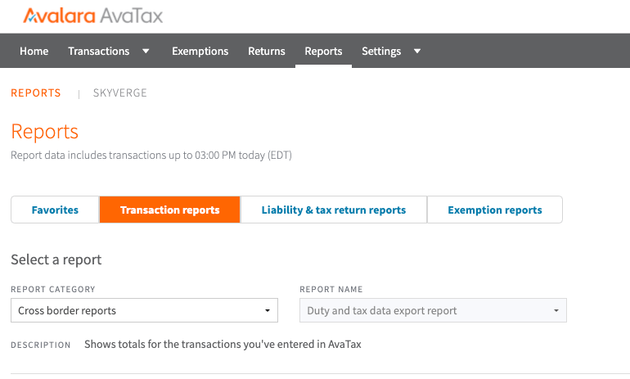The height and width of the screenshot is (379, 630).
Task: Open the Report Name dropdown
Action: pyautogui.click(x=433, y=311)
